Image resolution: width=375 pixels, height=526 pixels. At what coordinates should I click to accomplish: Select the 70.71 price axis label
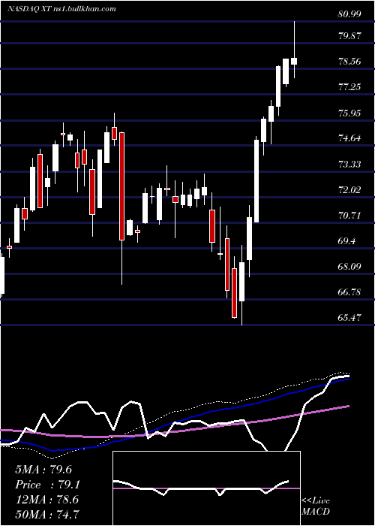click(x=350, y=216)
